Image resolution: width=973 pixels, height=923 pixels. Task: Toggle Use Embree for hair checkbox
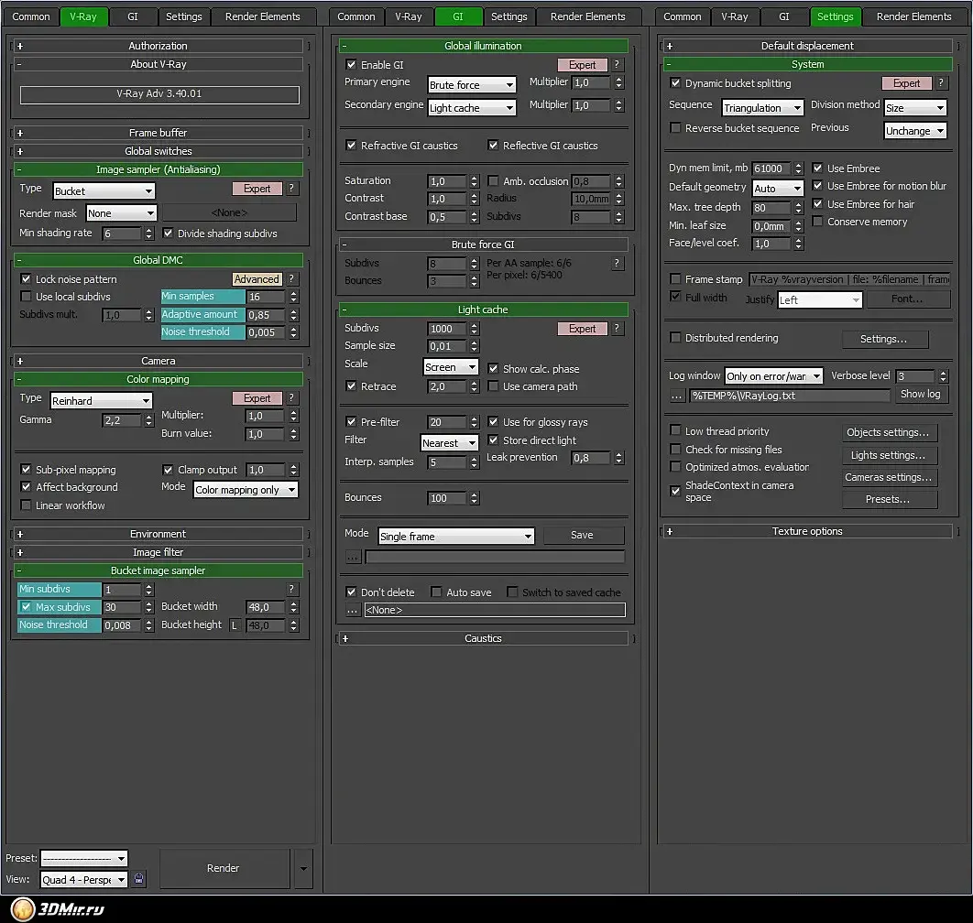[818, 204]
